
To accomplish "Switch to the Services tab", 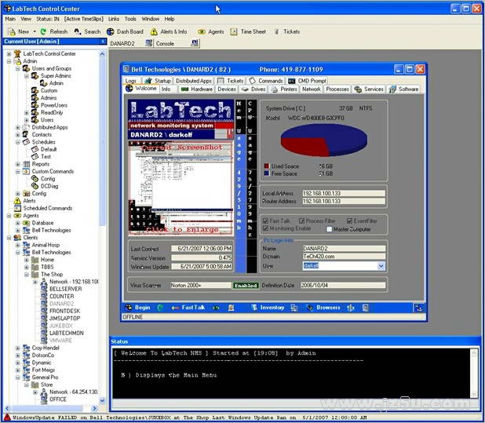I will (x=369, y=89).
